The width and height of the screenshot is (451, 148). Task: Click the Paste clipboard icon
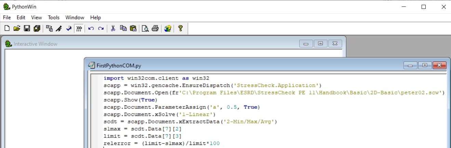click(x=133, y=29)
